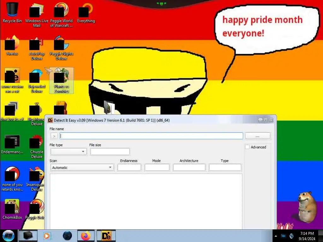Open the Everything desktop shortcut
The height and width of the screenshot is (242, 323).
[86, 12]
